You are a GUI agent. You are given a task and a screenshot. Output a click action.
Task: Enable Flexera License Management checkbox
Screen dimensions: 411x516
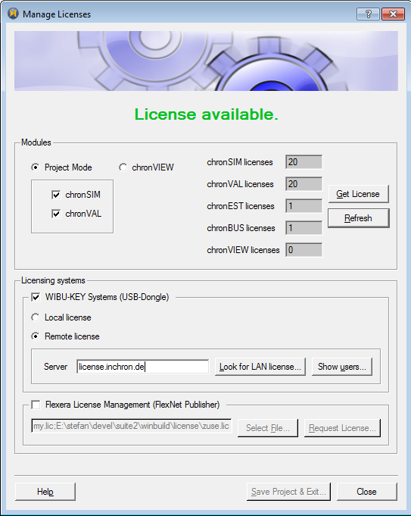coord(36,405)
